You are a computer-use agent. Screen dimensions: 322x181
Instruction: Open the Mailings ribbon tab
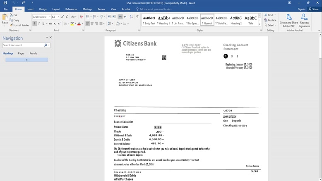click(x=87, y=9)
